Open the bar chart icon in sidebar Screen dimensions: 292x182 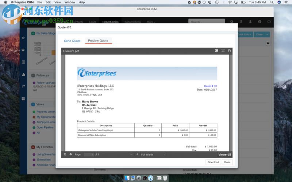[23, 75]
